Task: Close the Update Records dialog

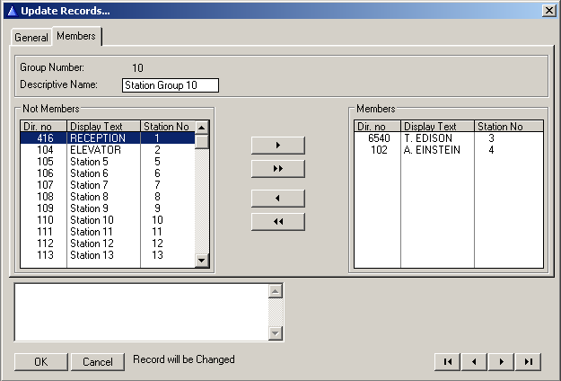Action: click(x=548, y=10)
